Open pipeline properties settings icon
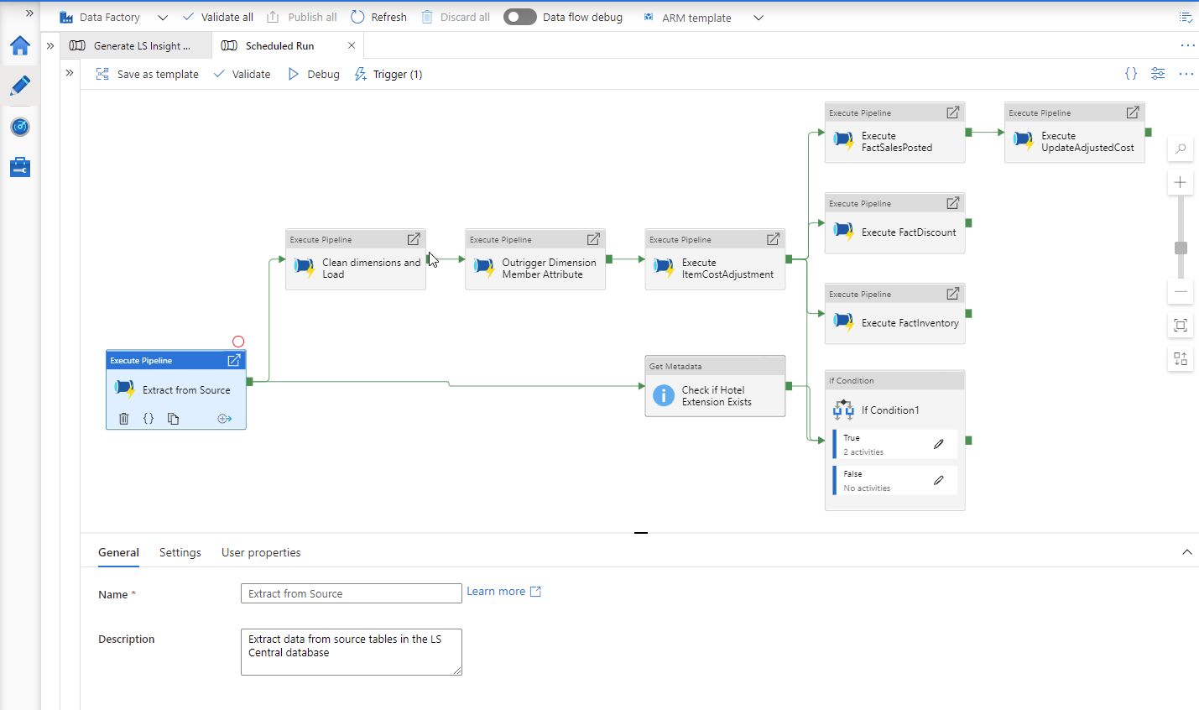Viewport: 1199px width, 710px height. (1158, 74)
